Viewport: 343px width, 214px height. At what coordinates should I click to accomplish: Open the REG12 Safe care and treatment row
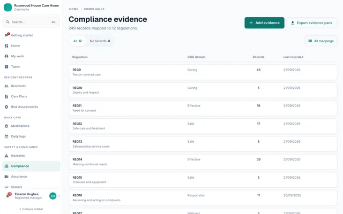pos(203,126)
